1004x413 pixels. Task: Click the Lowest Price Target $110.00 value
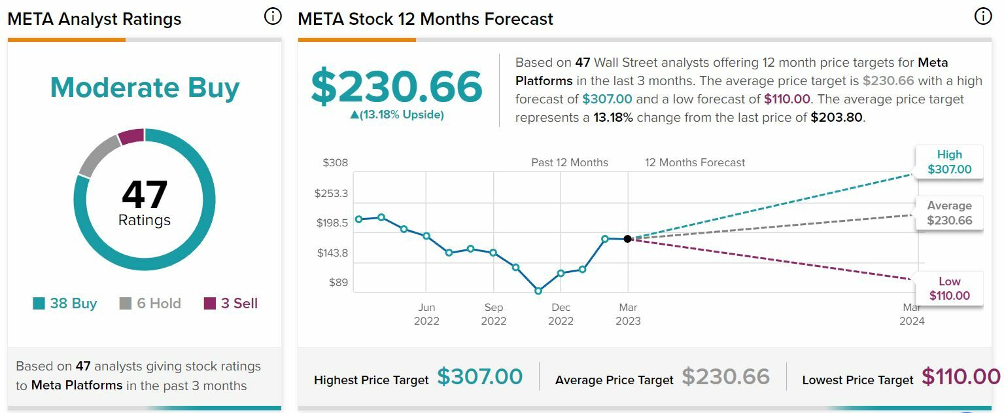coord(961,377)
